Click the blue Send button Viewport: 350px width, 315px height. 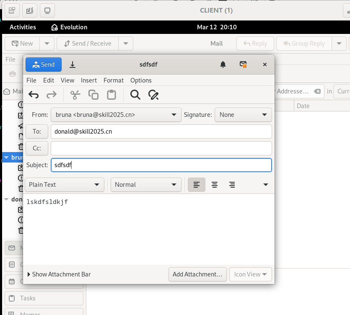44,65
